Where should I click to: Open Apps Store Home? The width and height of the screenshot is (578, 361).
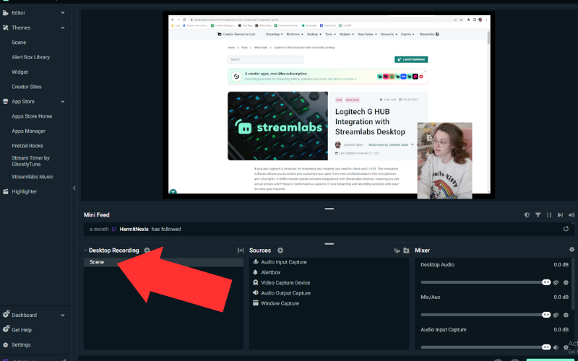pos(32,116)
